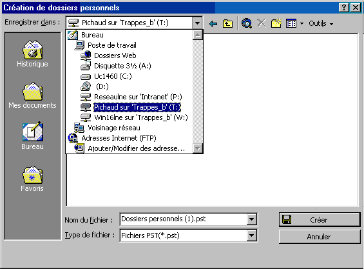This screenshot has width=364, height=269.
Task: Expand the Views dropdown arrow
Action: click(302, 24)
